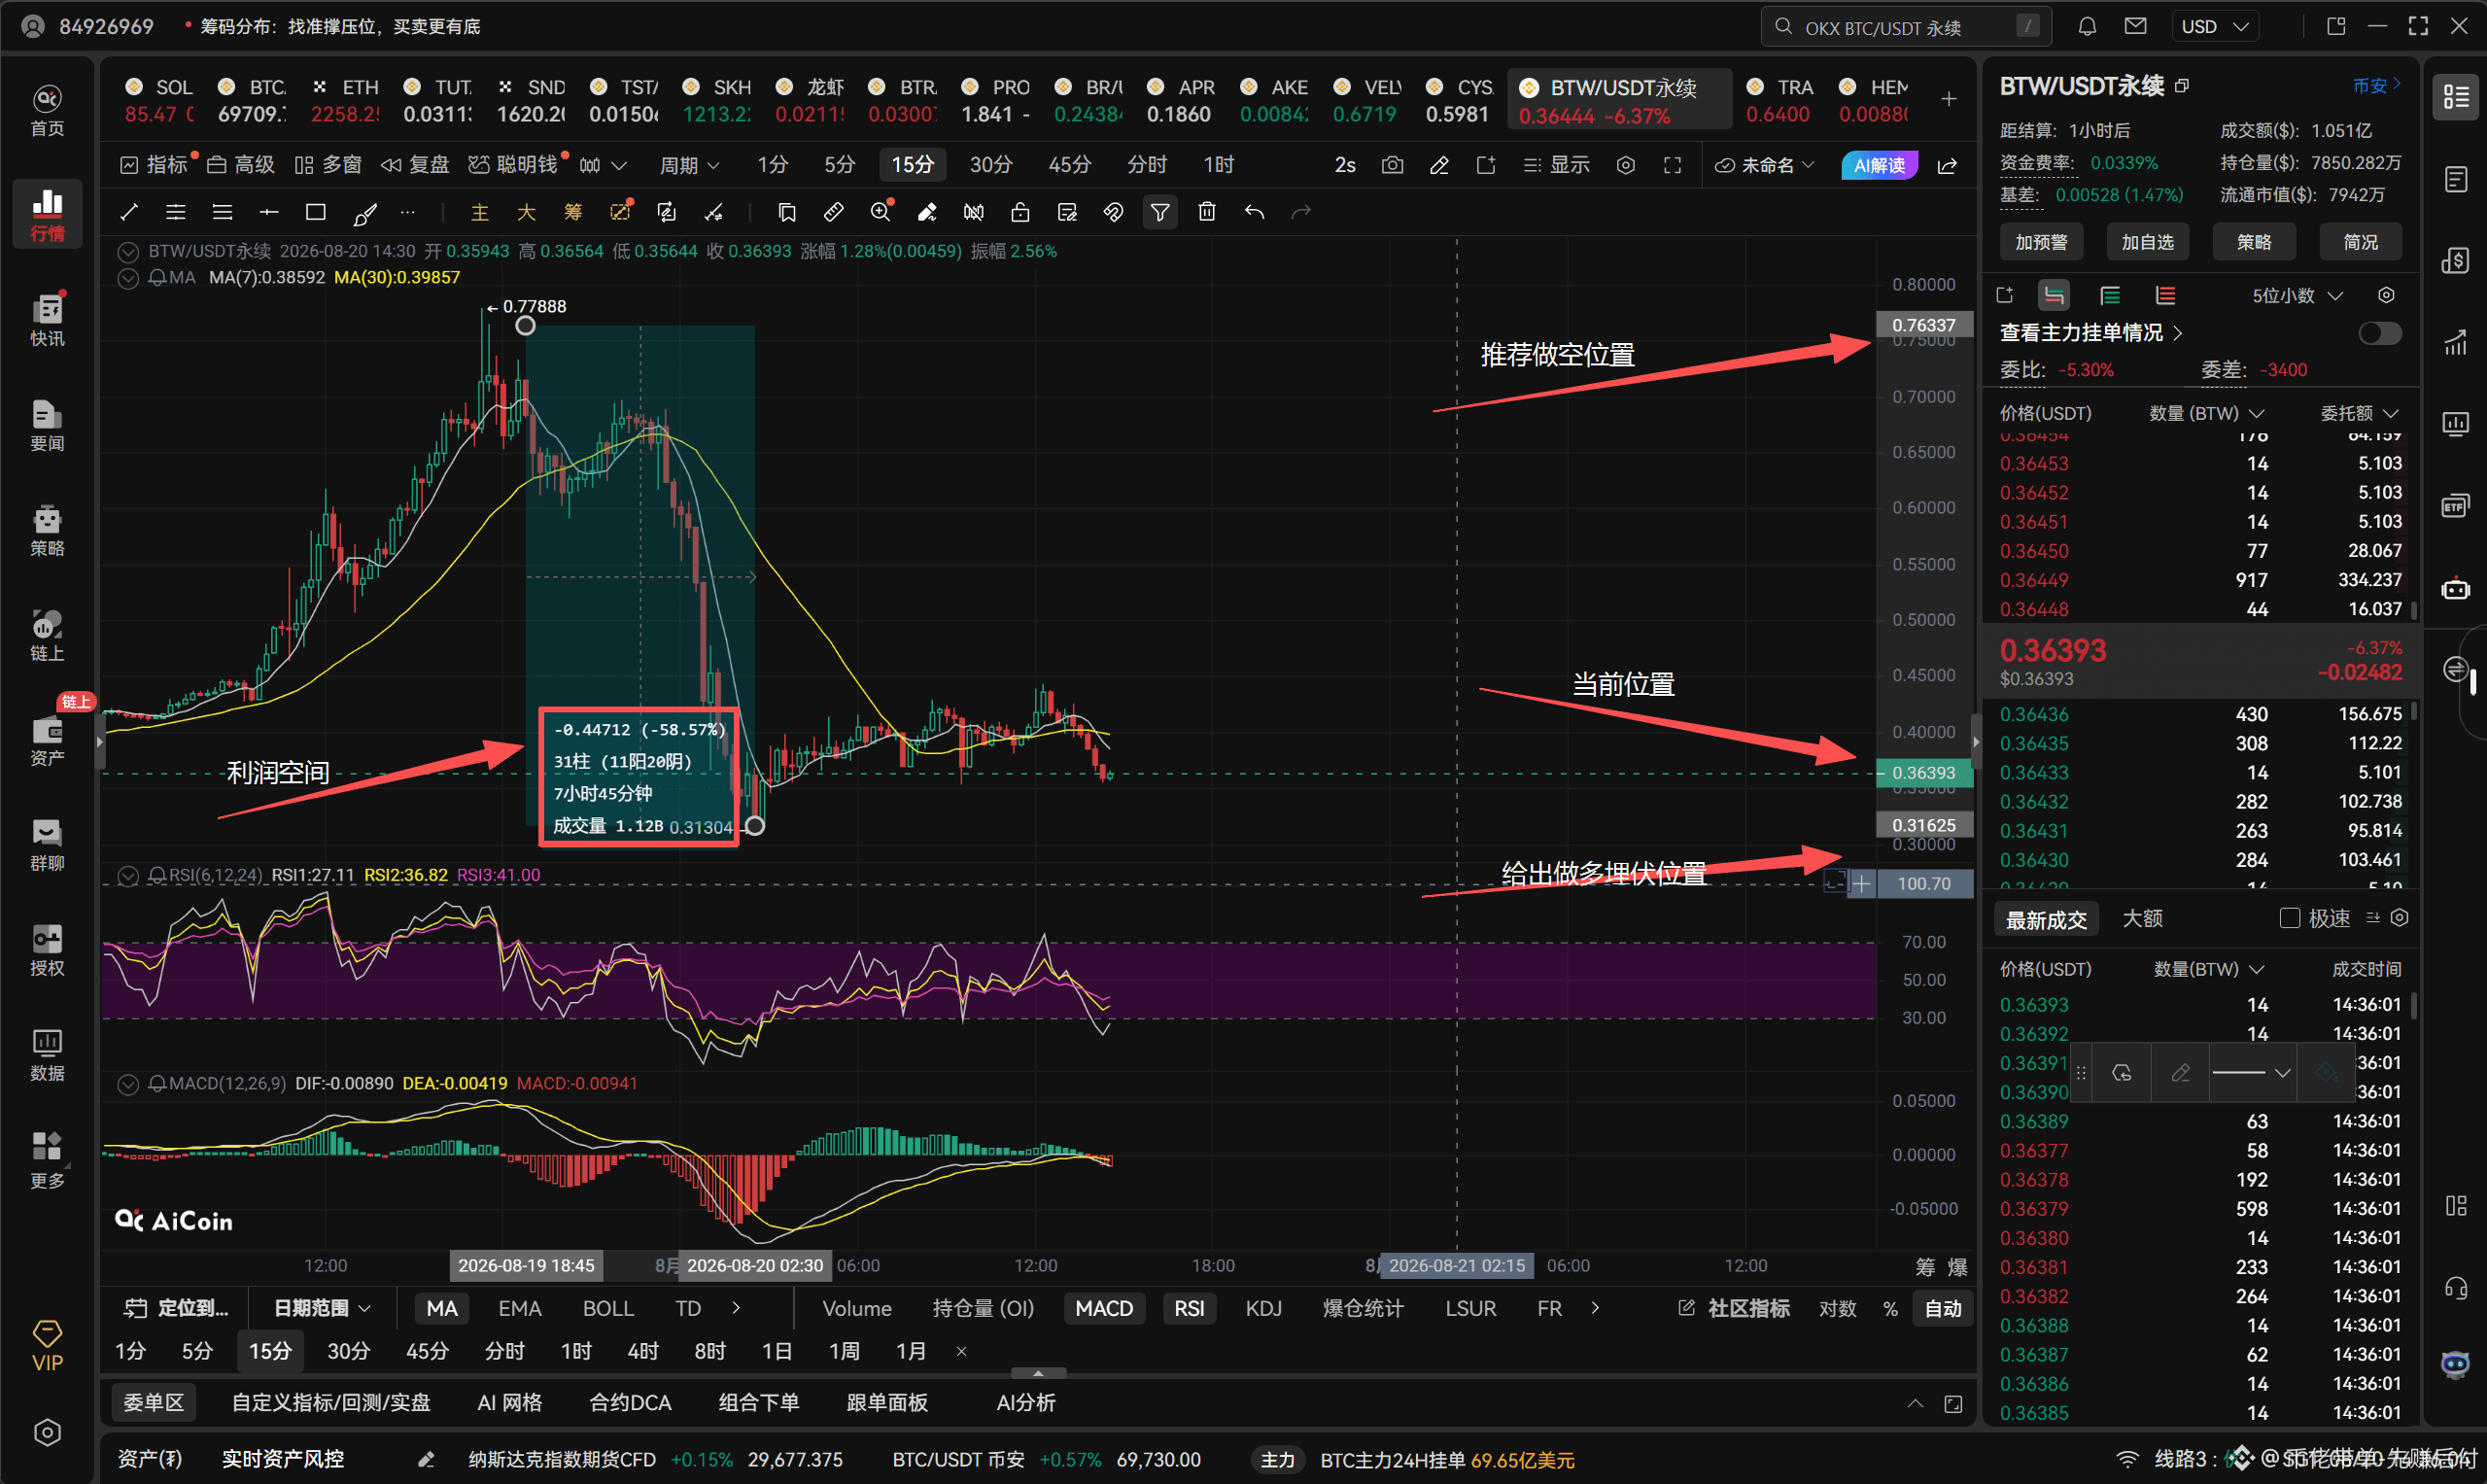This screenshot has height=1484, width=2487.
Task: Switch to the 大额 trades tab
Action: click(2142, 918)
